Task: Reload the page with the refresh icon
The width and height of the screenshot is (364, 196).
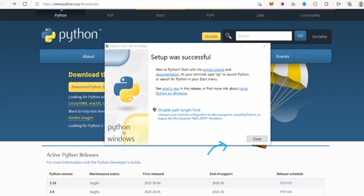Action: point(24,4)
